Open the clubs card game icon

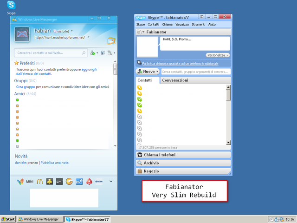pyautogui.click(x=50, y=182)
